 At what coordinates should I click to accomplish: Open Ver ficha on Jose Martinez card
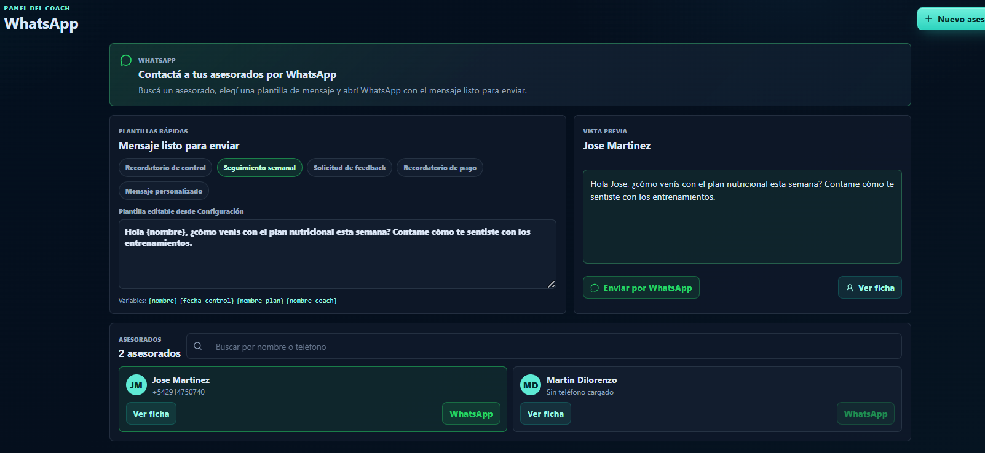(x=151, y=414)
